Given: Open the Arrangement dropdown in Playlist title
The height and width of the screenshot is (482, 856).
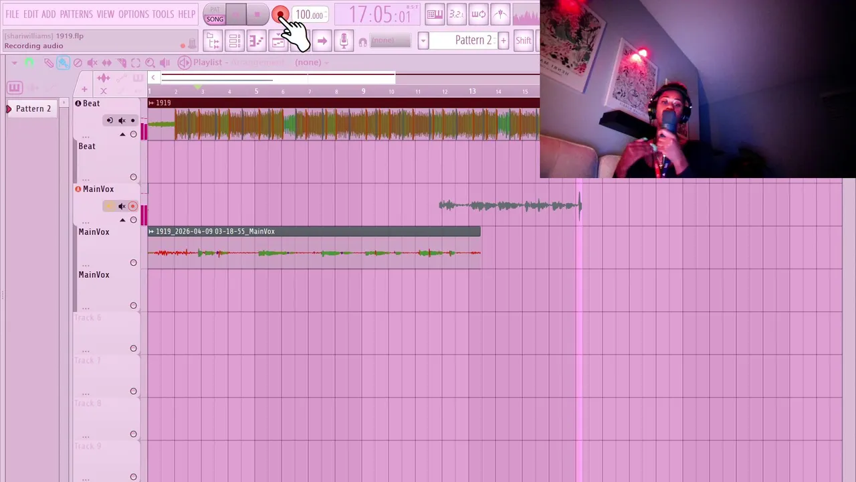Looking at the screenshot, I should [257, 62].
